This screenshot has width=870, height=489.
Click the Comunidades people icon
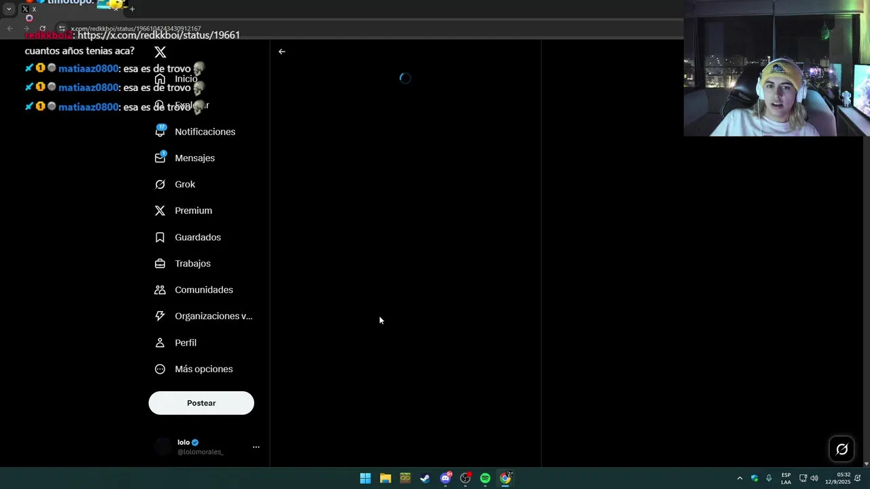pos(160,290)
